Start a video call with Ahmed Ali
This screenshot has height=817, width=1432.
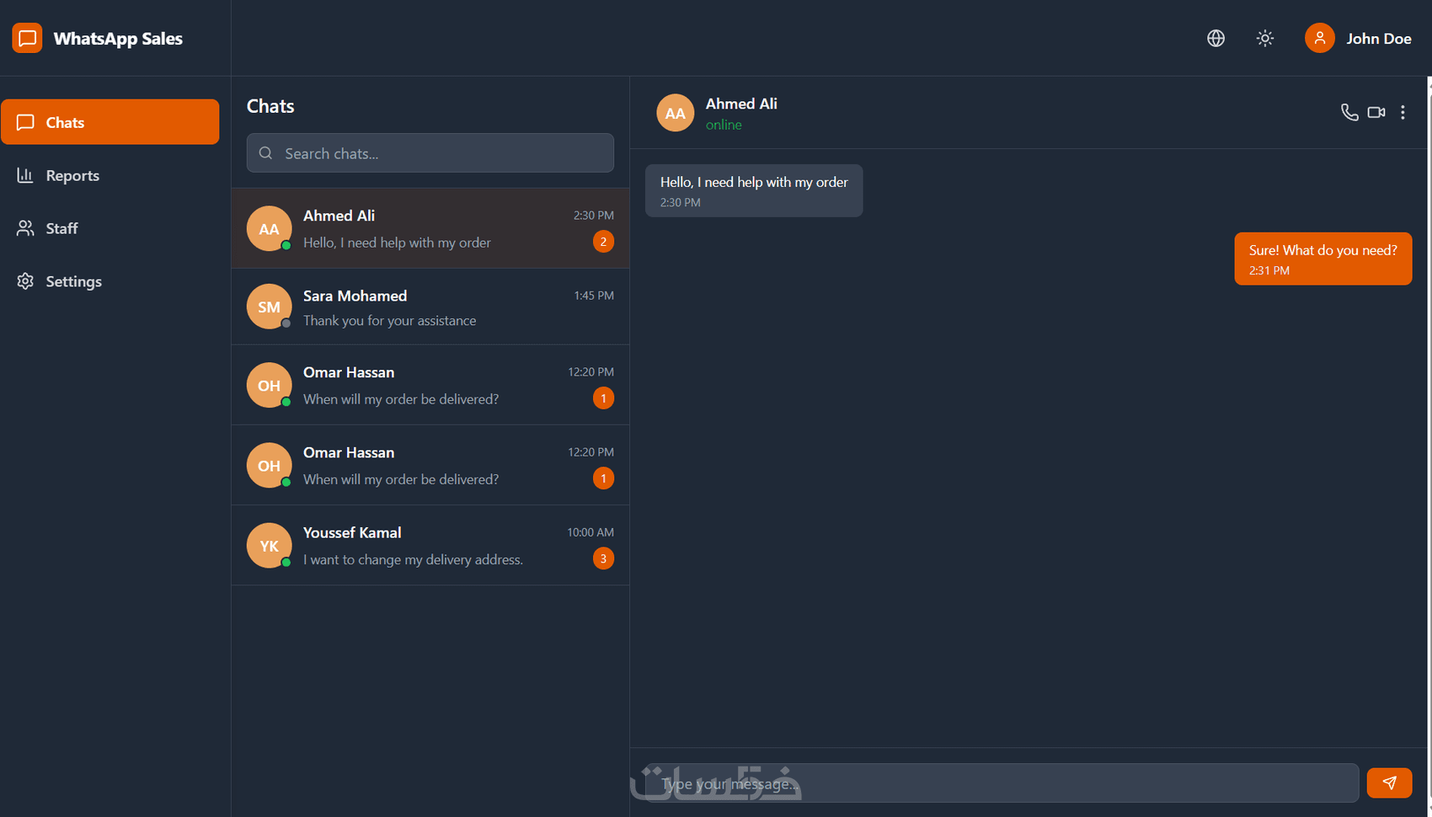pyautogui.click(x=1376, y=112)
